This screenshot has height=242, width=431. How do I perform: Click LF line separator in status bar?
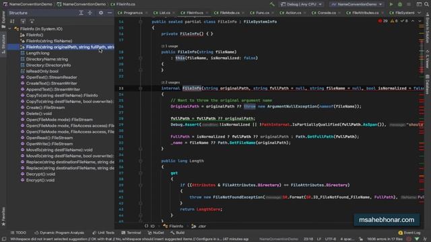click(x=319, y=239)
